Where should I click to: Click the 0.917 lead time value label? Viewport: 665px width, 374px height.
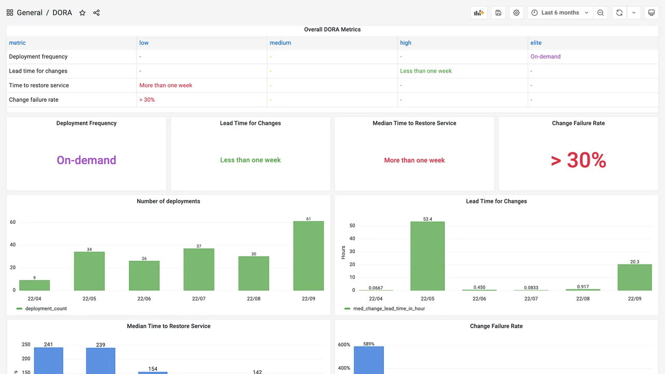(x=583, y=287)
